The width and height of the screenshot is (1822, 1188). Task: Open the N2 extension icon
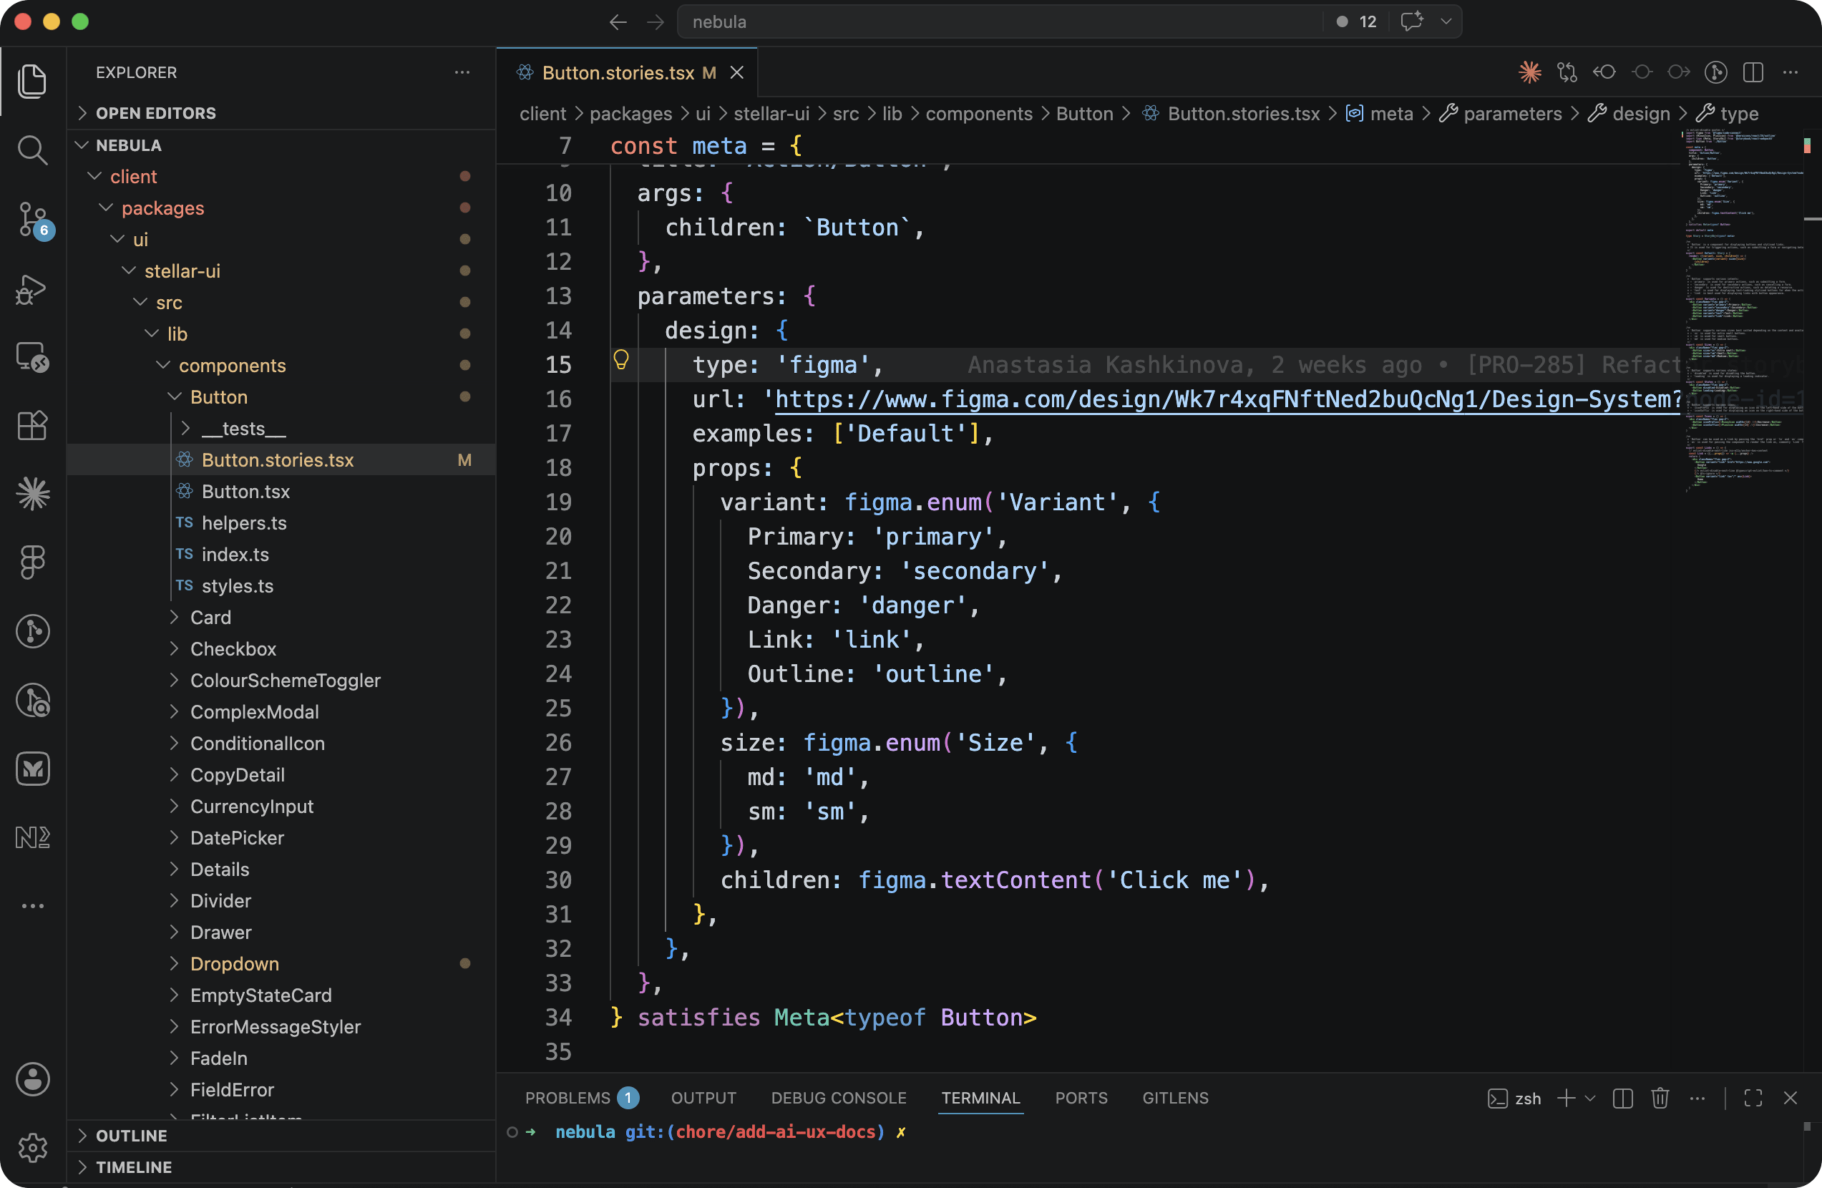point(32,837)
